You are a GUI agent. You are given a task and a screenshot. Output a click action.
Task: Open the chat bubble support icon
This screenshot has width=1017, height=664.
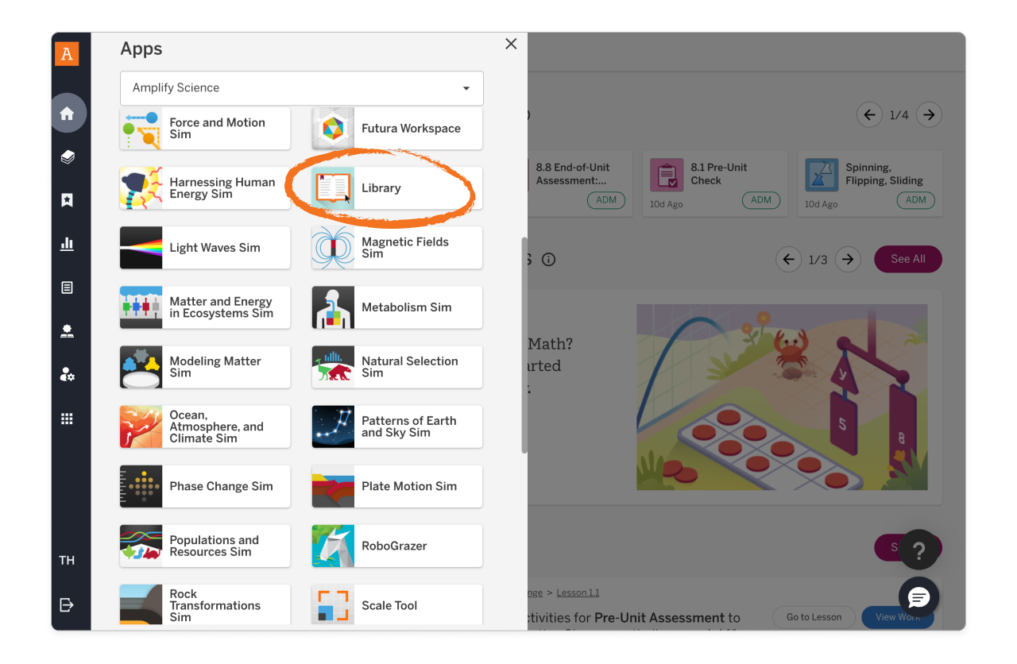coord(918,597)
